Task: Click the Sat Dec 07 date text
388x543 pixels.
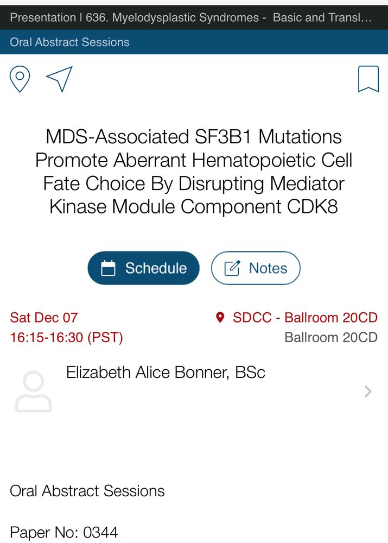Action: (43, 318)
